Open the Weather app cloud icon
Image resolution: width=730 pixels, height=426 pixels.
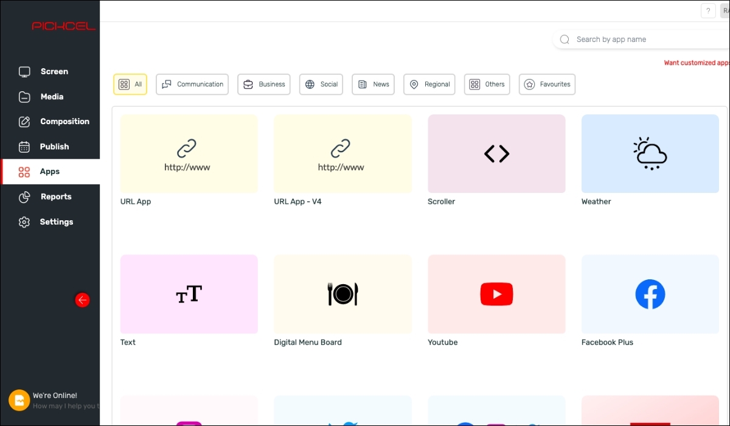pyautogui.click(x=650, y=153)
